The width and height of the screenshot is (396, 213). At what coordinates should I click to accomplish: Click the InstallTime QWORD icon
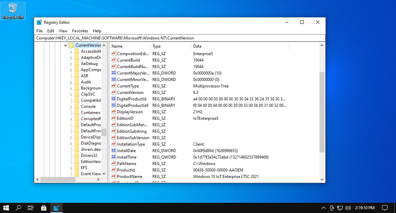(x=114, y=157)
